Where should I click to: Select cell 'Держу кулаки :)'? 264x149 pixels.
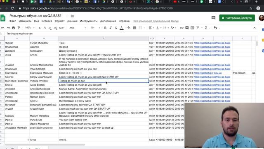point(104,51)
